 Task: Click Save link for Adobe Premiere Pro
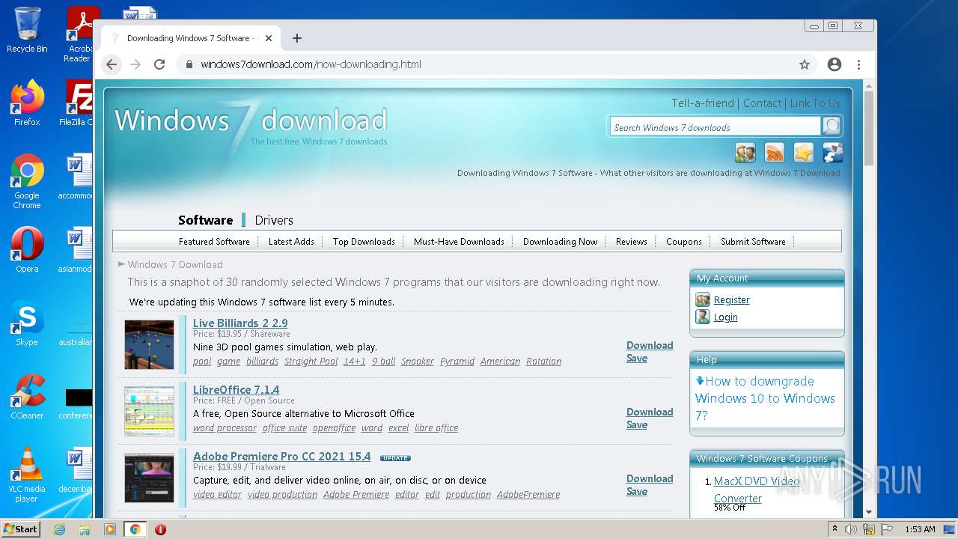(x=637, y=491)
